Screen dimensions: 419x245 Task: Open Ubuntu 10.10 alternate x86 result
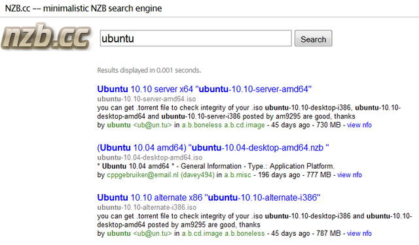209,197
